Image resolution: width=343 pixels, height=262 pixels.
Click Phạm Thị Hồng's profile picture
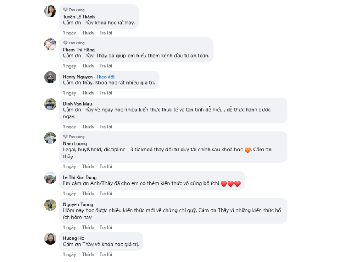click(x=50, y=44)
